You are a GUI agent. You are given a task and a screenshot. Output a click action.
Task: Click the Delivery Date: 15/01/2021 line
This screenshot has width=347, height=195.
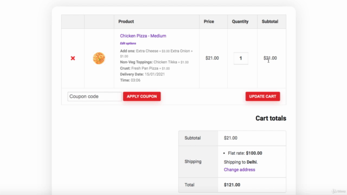[x=142, y=74]
